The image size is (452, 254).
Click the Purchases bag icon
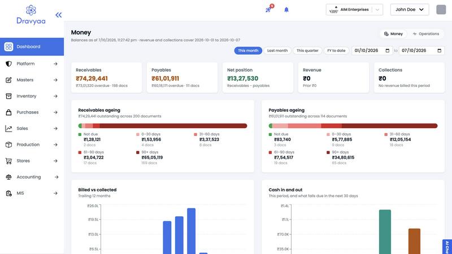pyautogui.click(x=8, y=112)
